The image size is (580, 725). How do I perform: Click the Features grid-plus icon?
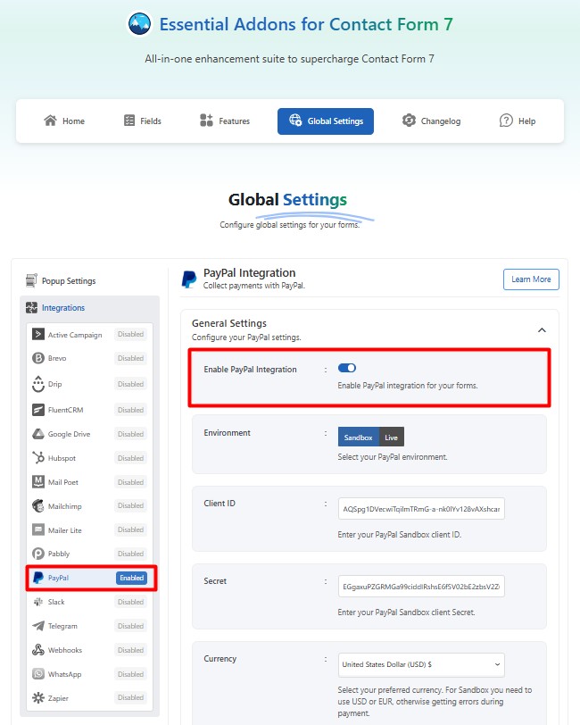[206, 121]
